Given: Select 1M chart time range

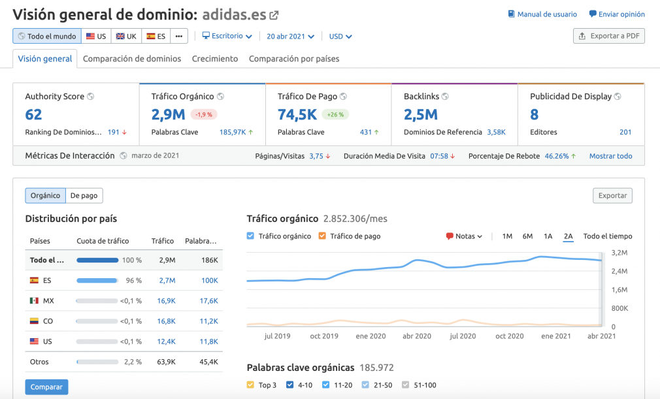Looking at the screenshot, I should (x=507, y=236).
